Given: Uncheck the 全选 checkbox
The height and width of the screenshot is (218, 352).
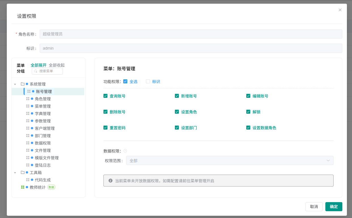Looking at the screenshot, I should coord(125,82).
